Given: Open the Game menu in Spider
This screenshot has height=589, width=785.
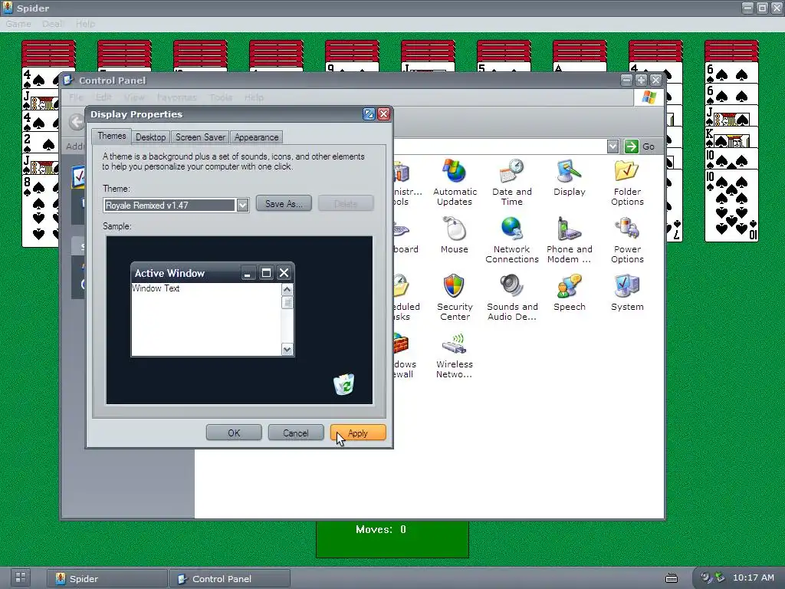Looking at the screenshot, I should click(18, 24).
